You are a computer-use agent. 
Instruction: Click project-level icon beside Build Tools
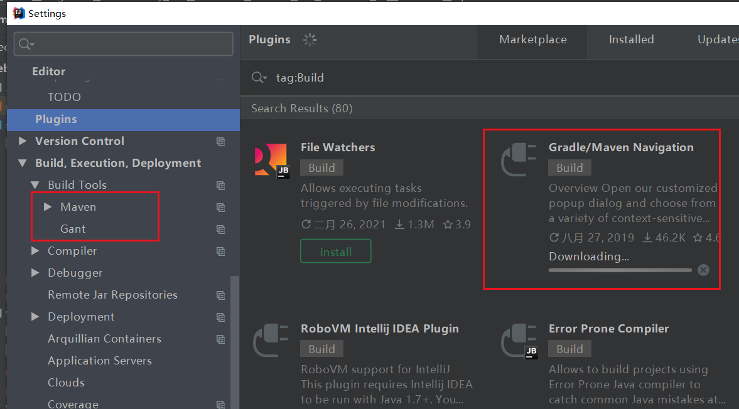pos(220,186)
